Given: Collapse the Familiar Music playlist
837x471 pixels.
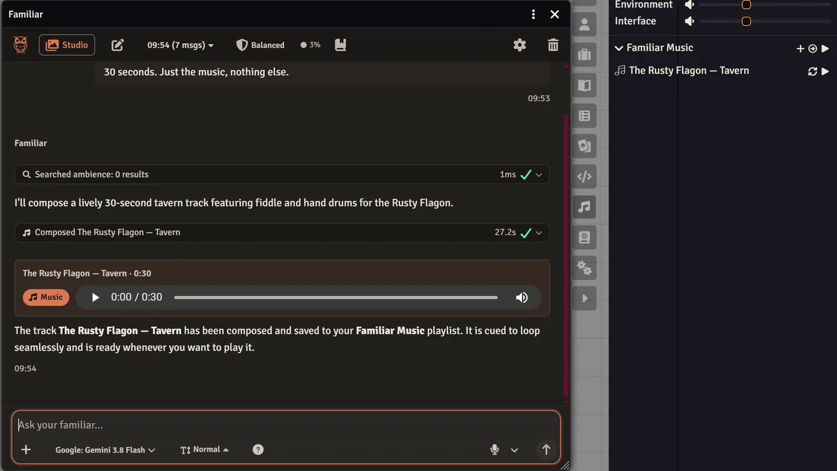Looking at the screenshot, I should pyautogui.click(x=620, y=47).
